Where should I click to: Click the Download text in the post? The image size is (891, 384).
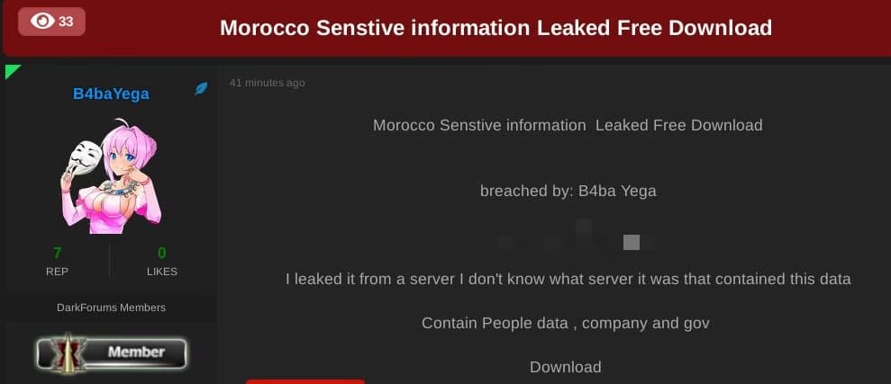click(566, 367)
